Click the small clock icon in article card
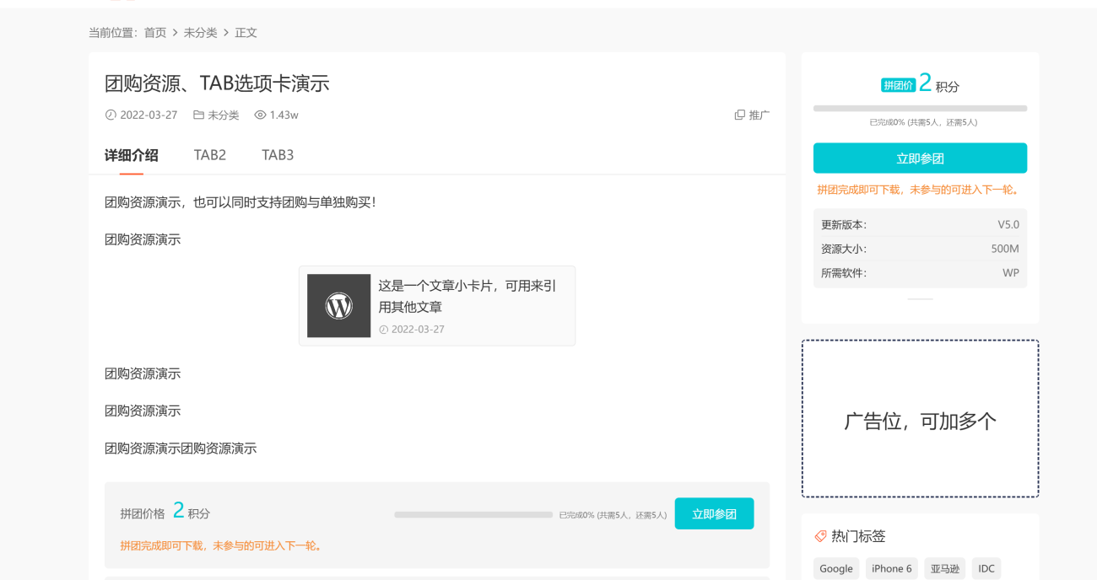The height and width of the screenshot is (580, 1097). pyautogui.click(x=384, y=330)
